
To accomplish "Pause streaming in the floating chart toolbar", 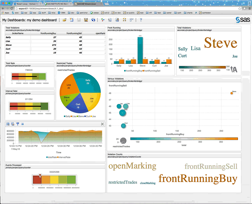I will point(23,124).
